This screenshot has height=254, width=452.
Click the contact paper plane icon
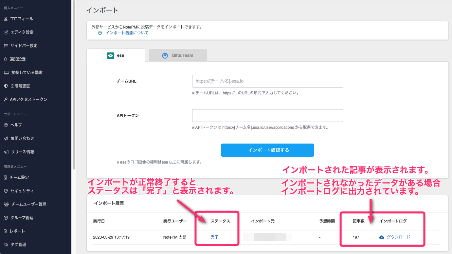(x=6, y=139)
